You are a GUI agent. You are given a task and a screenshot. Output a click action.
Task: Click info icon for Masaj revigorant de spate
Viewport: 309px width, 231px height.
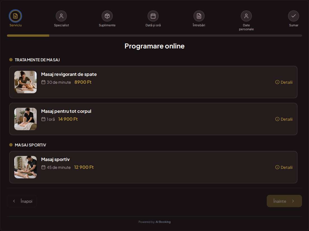277,82
